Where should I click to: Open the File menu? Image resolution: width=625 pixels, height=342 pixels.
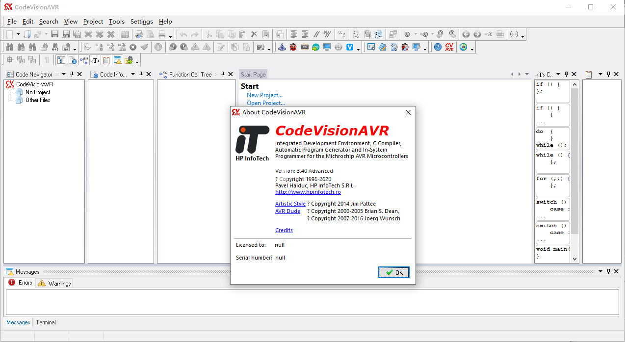[x=12, y=22]
